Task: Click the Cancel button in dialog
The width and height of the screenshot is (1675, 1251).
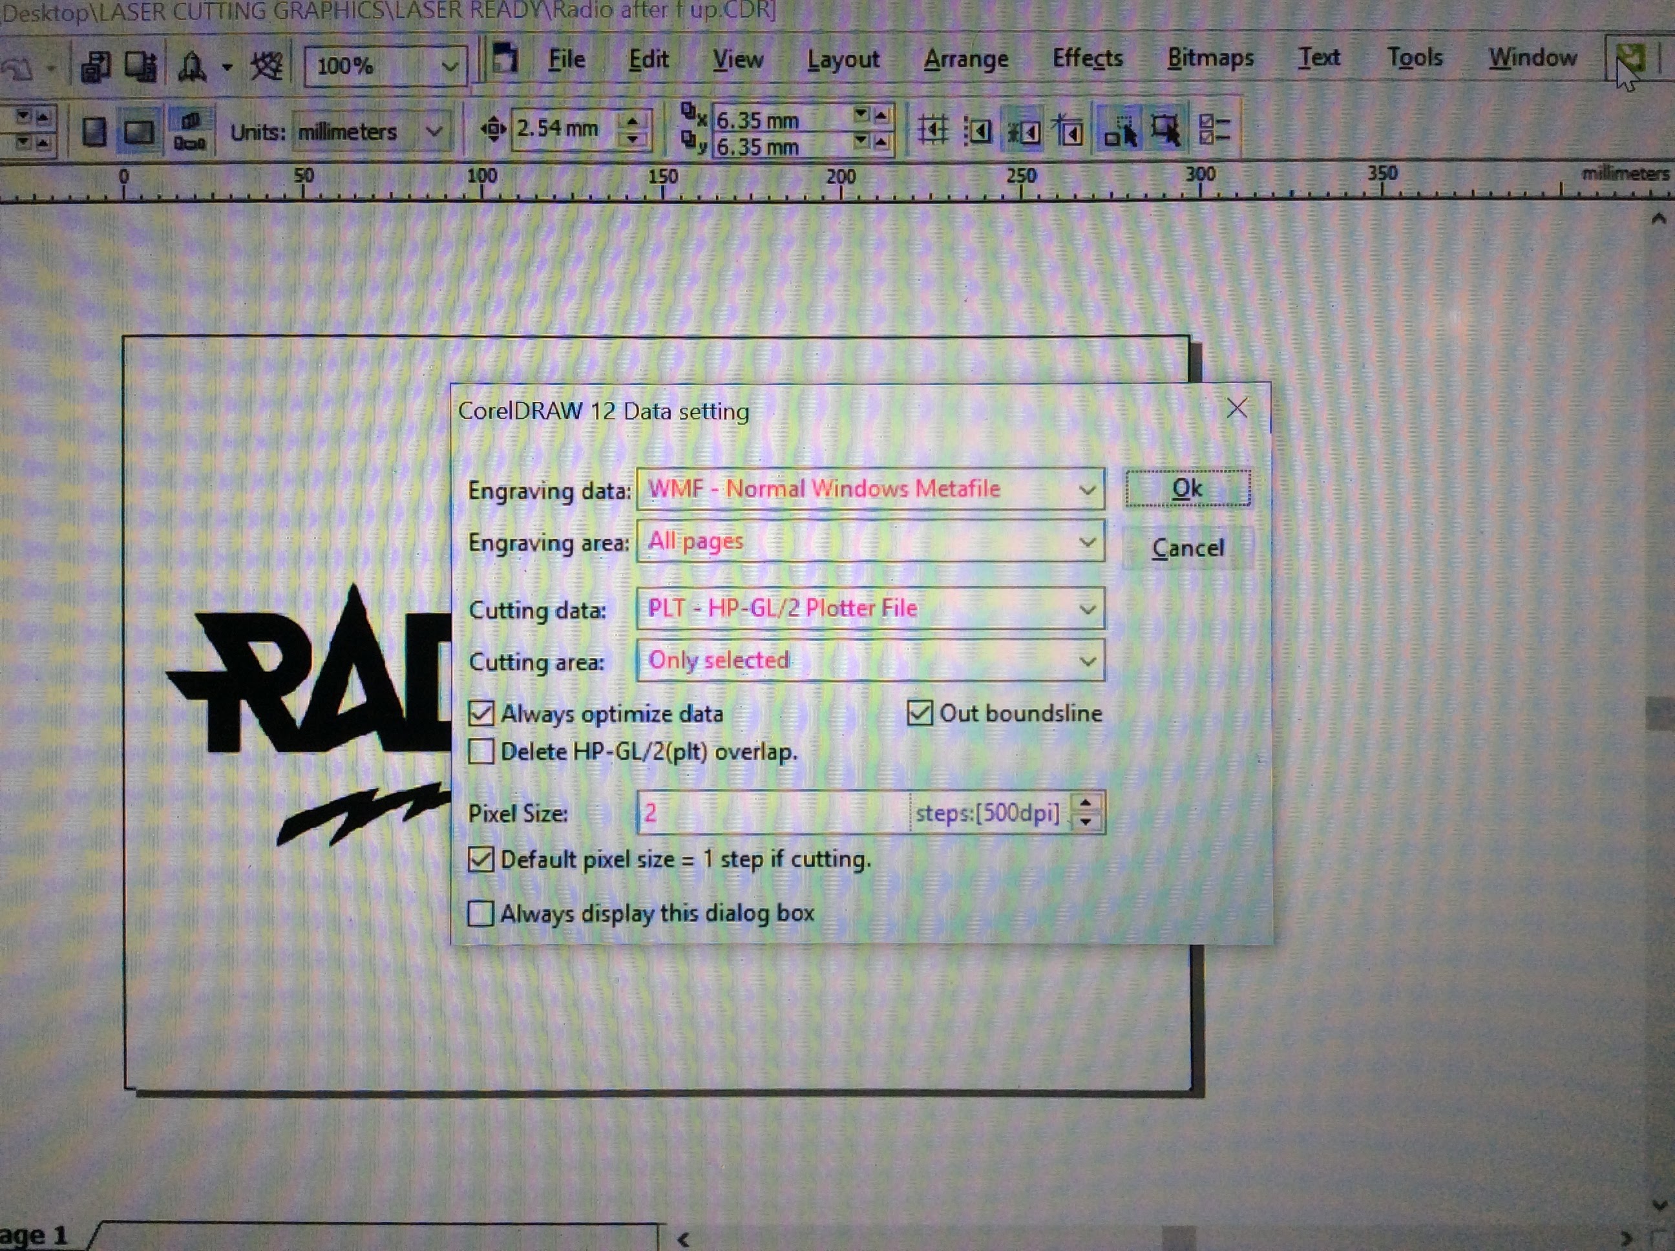Action: tap(1187, 547)
